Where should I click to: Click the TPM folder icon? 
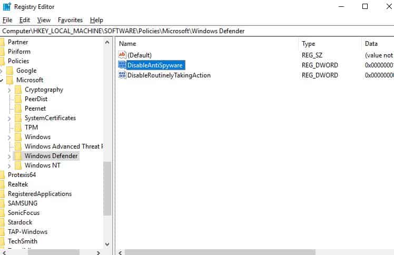click(x=18, y=127)
